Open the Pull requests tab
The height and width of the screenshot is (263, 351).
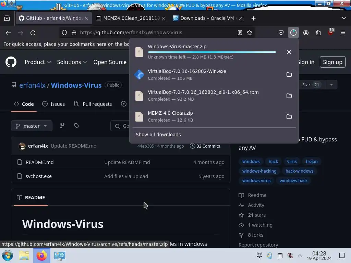(x=93, y=104)
